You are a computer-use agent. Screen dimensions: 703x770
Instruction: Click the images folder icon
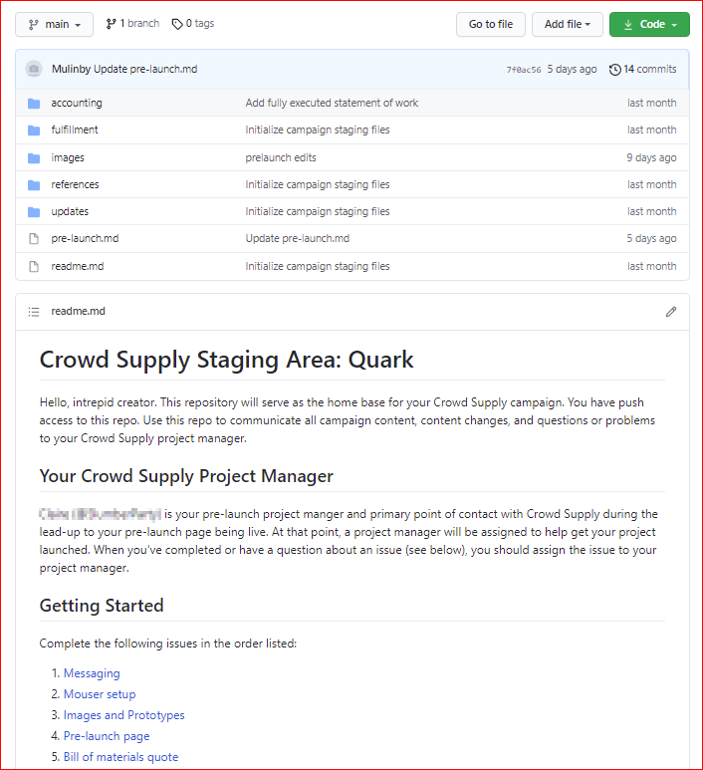[x=34, y=158]
